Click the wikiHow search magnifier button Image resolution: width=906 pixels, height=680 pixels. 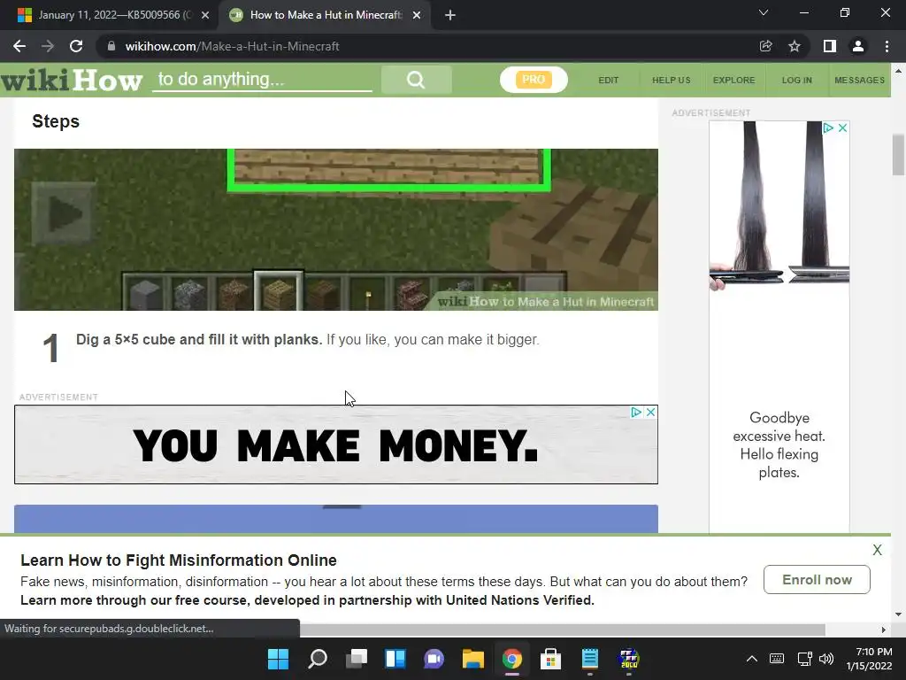pyautogui.click(x=416, y=79)
